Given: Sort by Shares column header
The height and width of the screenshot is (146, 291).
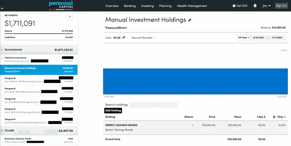Looking at the screenshot, I should point(189,117).
